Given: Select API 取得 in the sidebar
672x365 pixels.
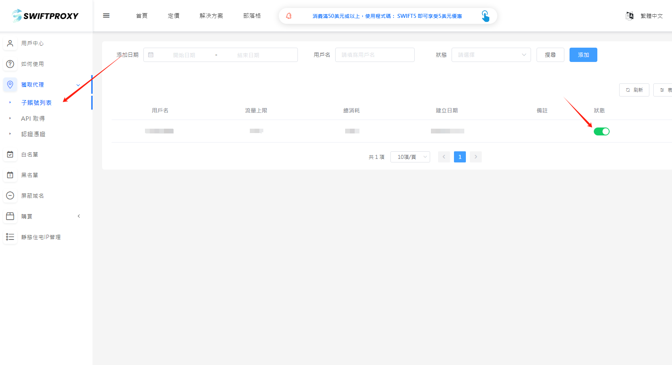Looking at the screenshot, I should [x=33, y=119].
